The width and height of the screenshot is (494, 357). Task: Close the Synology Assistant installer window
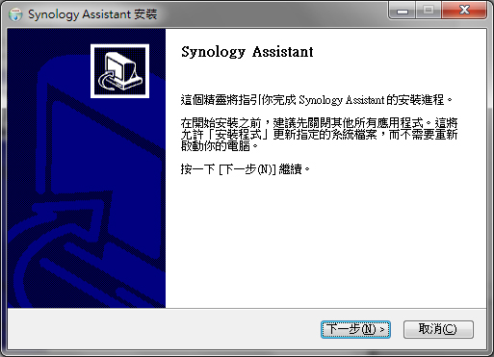tap(464, 11)
